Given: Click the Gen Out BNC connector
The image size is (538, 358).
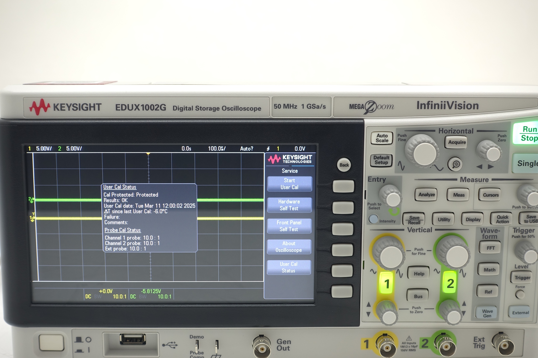Looking at the screenshot, I should (262, 346).
